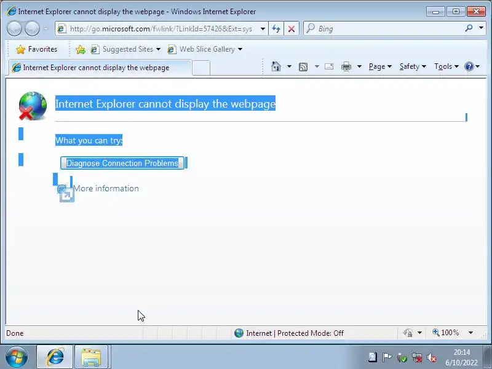Click the globe error icon
Viewport: 492px width, 369px height.
pos(33,106)
